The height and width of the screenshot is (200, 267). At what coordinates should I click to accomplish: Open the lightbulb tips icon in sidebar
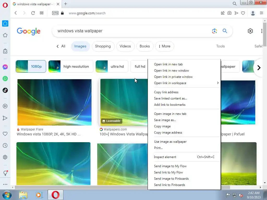[x=5, y=173]
